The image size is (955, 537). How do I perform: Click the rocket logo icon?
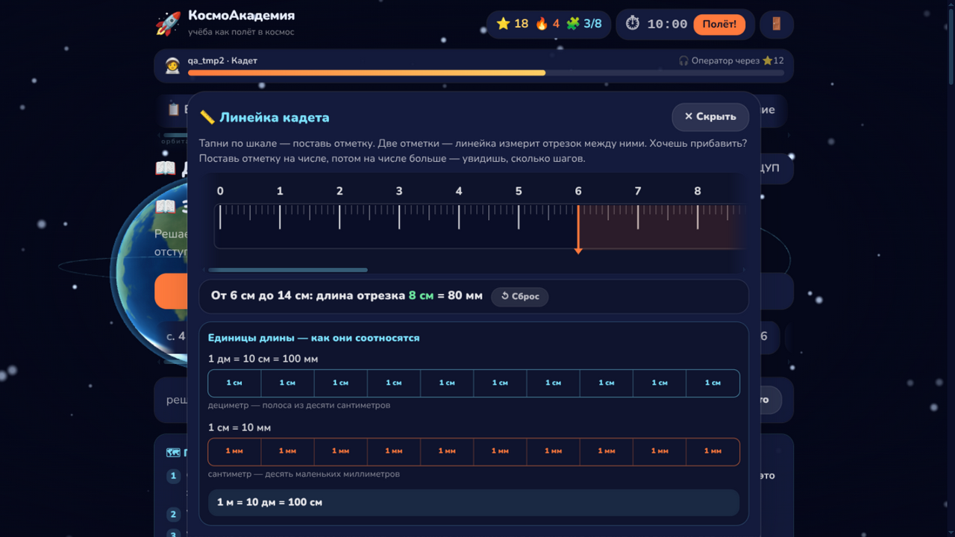[168, 23]
